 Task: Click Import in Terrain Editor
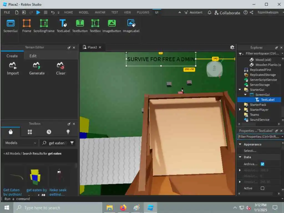pos(13,69)
